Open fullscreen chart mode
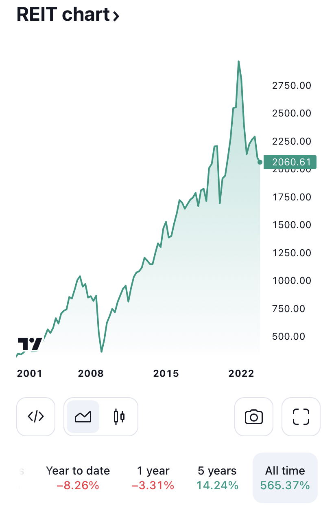 point(301,416)
